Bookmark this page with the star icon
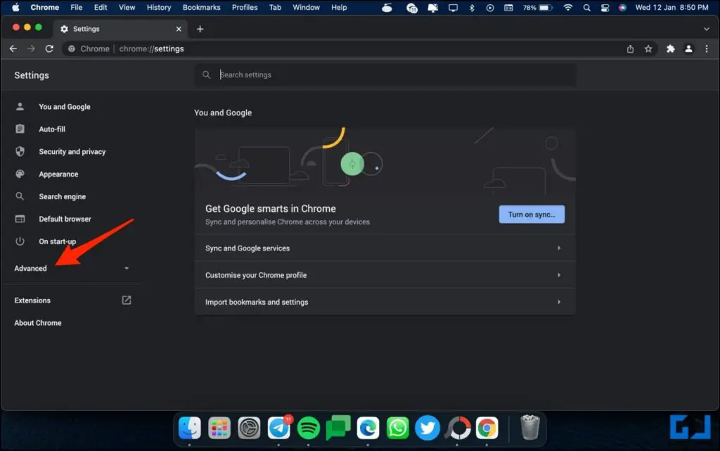720x451 pixels. (648, 49)
